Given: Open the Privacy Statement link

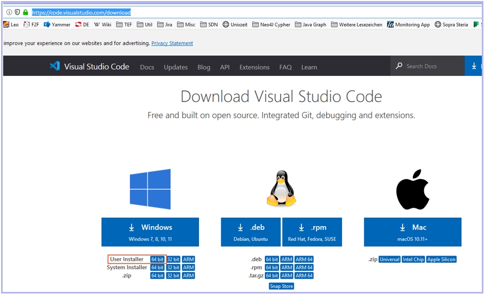Looking at the screenshot, I should [x=172, y=43].
